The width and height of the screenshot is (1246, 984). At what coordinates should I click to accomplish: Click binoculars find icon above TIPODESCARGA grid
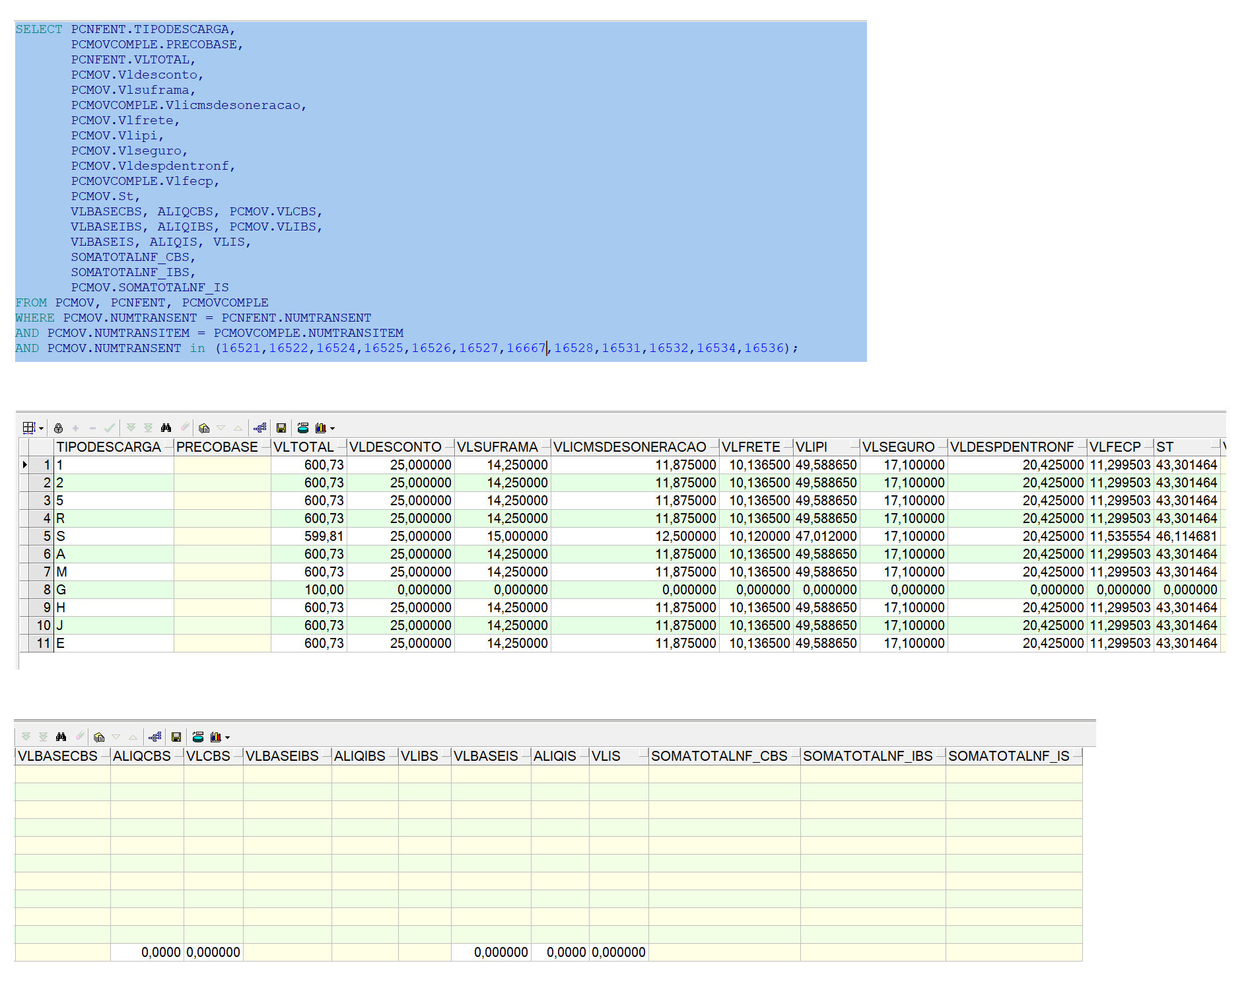tap(166, 428)
